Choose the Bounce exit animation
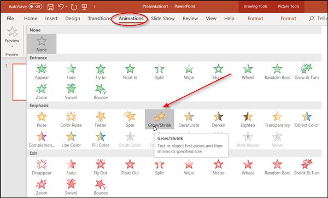The image size is (328, 198). coord(101,187)
